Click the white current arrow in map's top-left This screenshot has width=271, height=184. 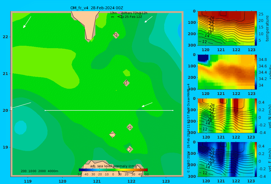coord(27,22)
